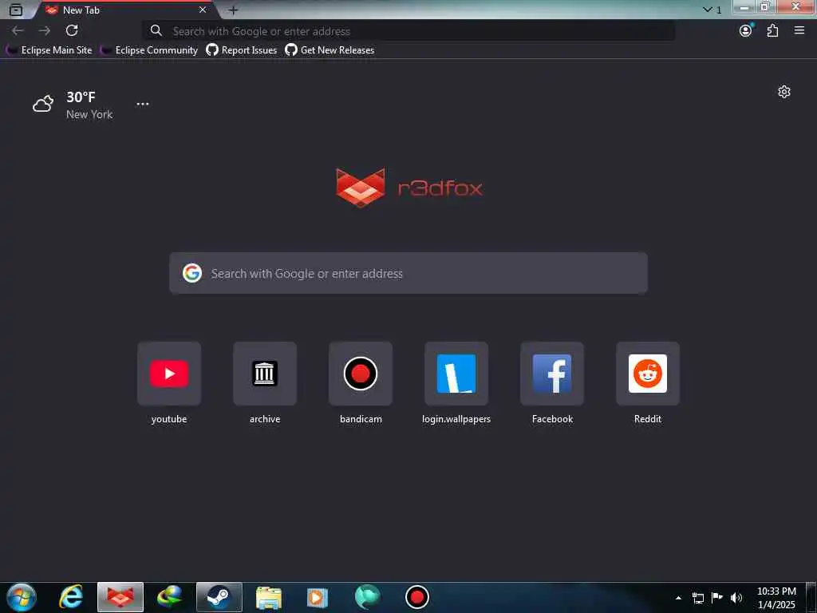Open the tab overview icon
817x613 pixels.
pyautogui.click(x=16, y=10)
